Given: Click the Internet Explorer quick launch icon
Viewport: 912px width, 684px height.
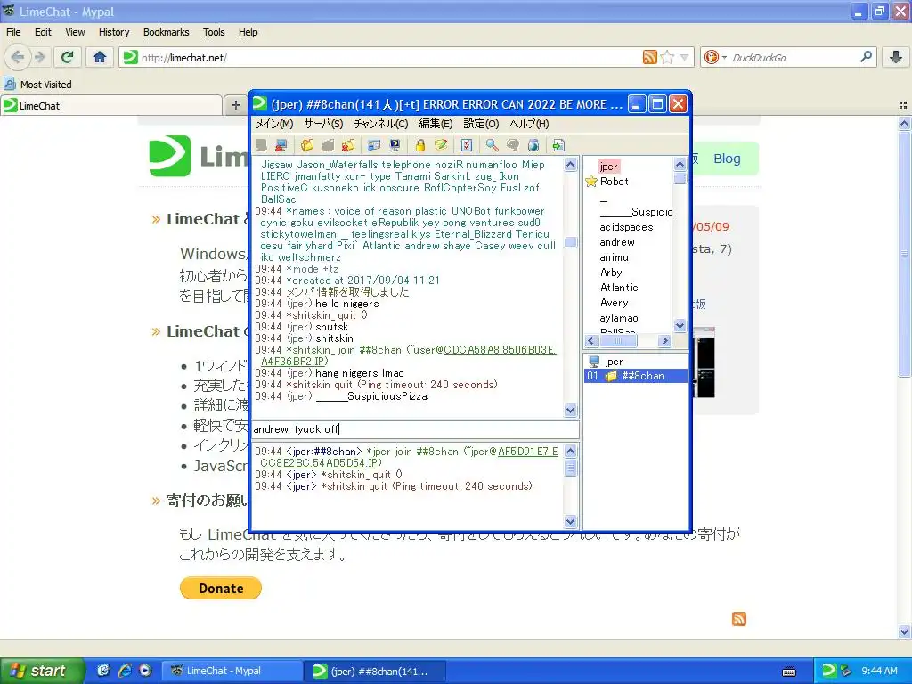Looking at the screenshot, I should pos(125,671).
